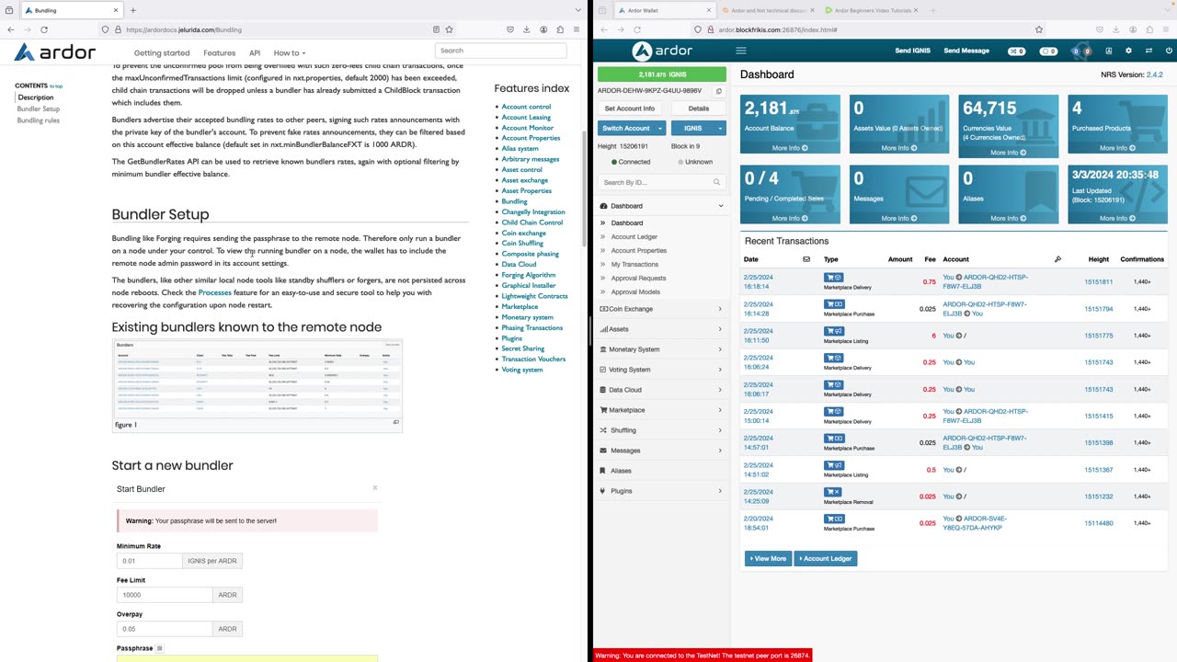Jump to Bundling rules in docs contents
Image resolution: width=1177 pixels, height=662 pixels.
39,120
